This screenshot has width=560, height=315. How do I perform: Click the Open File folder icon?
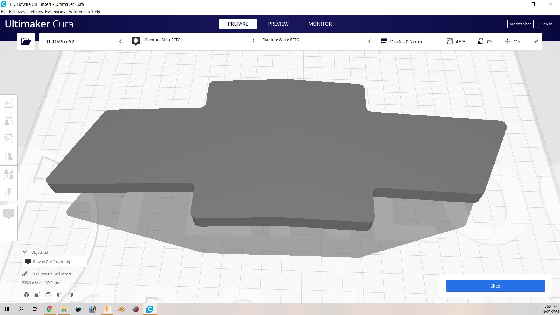point(26,41)
